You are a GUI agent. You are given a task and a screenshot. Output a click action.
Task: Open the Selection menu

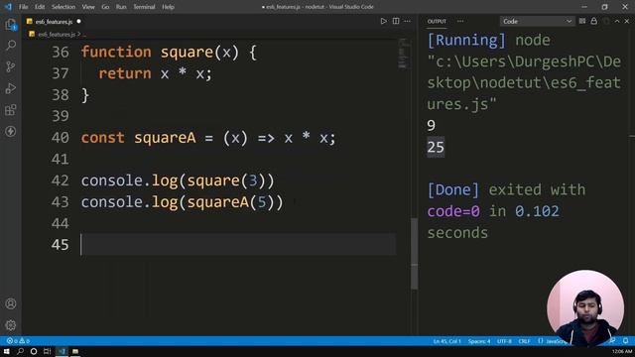[63, 7]
